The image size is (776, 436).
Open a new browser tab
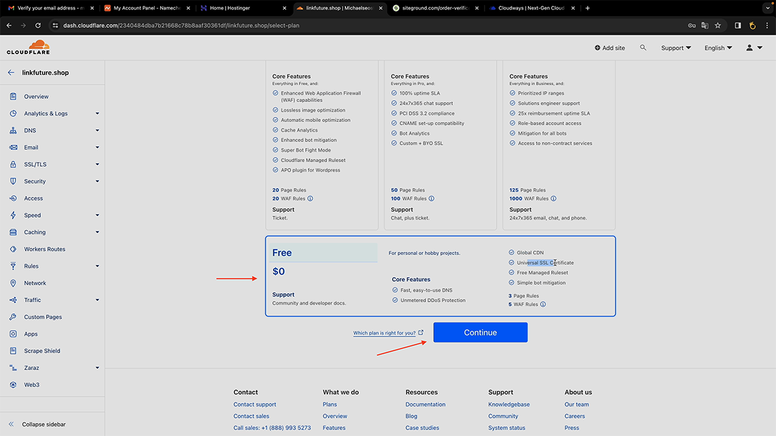point(587,8)
